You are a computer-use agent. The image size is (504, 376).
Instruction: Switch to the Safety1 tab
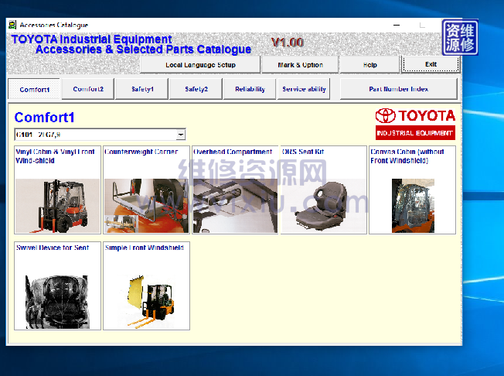[142, 89]
